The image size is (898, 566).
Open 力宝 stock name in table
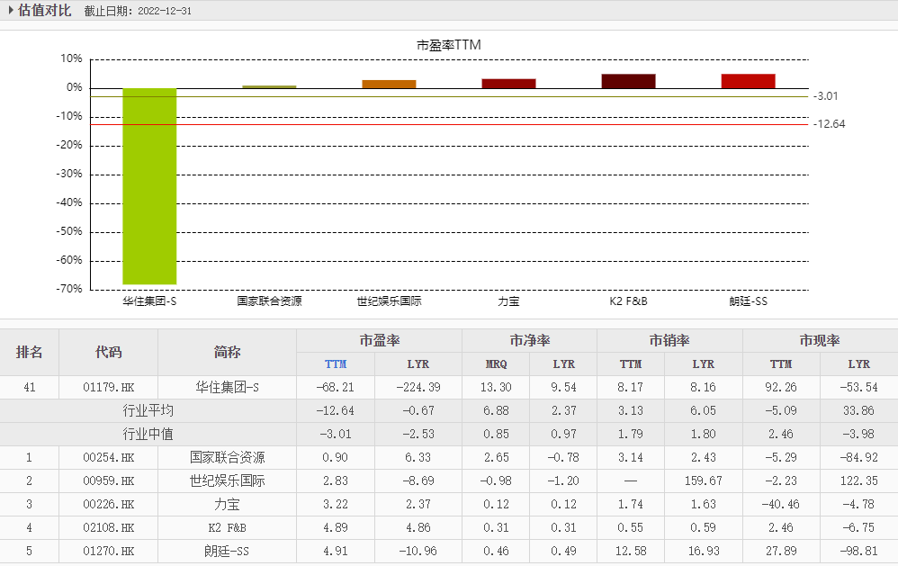click(227, 504)
